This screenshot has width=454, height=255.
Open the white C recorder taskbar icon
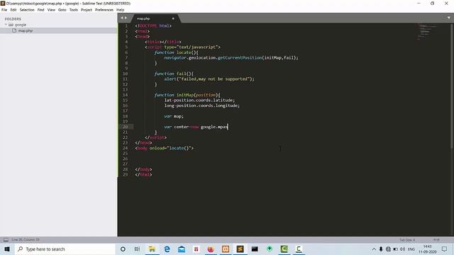pos(299,249)
